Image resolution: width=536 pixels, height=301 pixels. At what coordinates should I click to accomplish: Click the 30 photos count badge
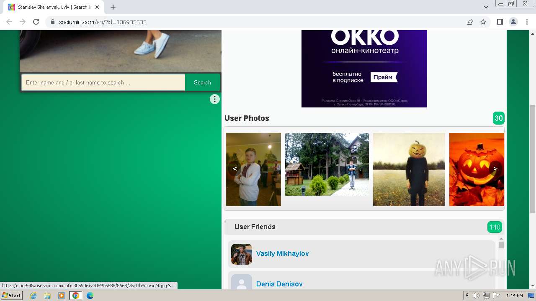[499, 118]
